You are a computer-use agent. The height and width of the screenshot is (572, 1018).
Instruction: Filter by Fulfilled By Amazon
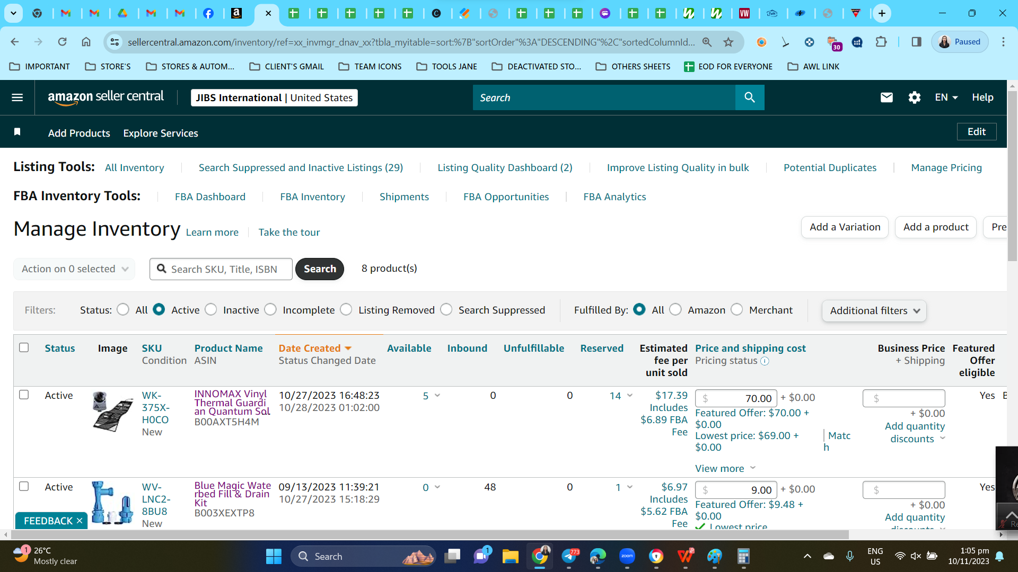click(x=675, y=309)
